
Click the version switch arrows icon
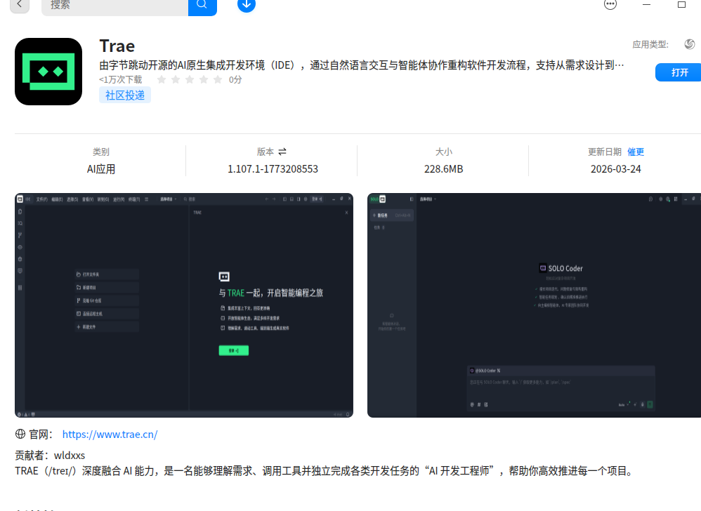282,152
